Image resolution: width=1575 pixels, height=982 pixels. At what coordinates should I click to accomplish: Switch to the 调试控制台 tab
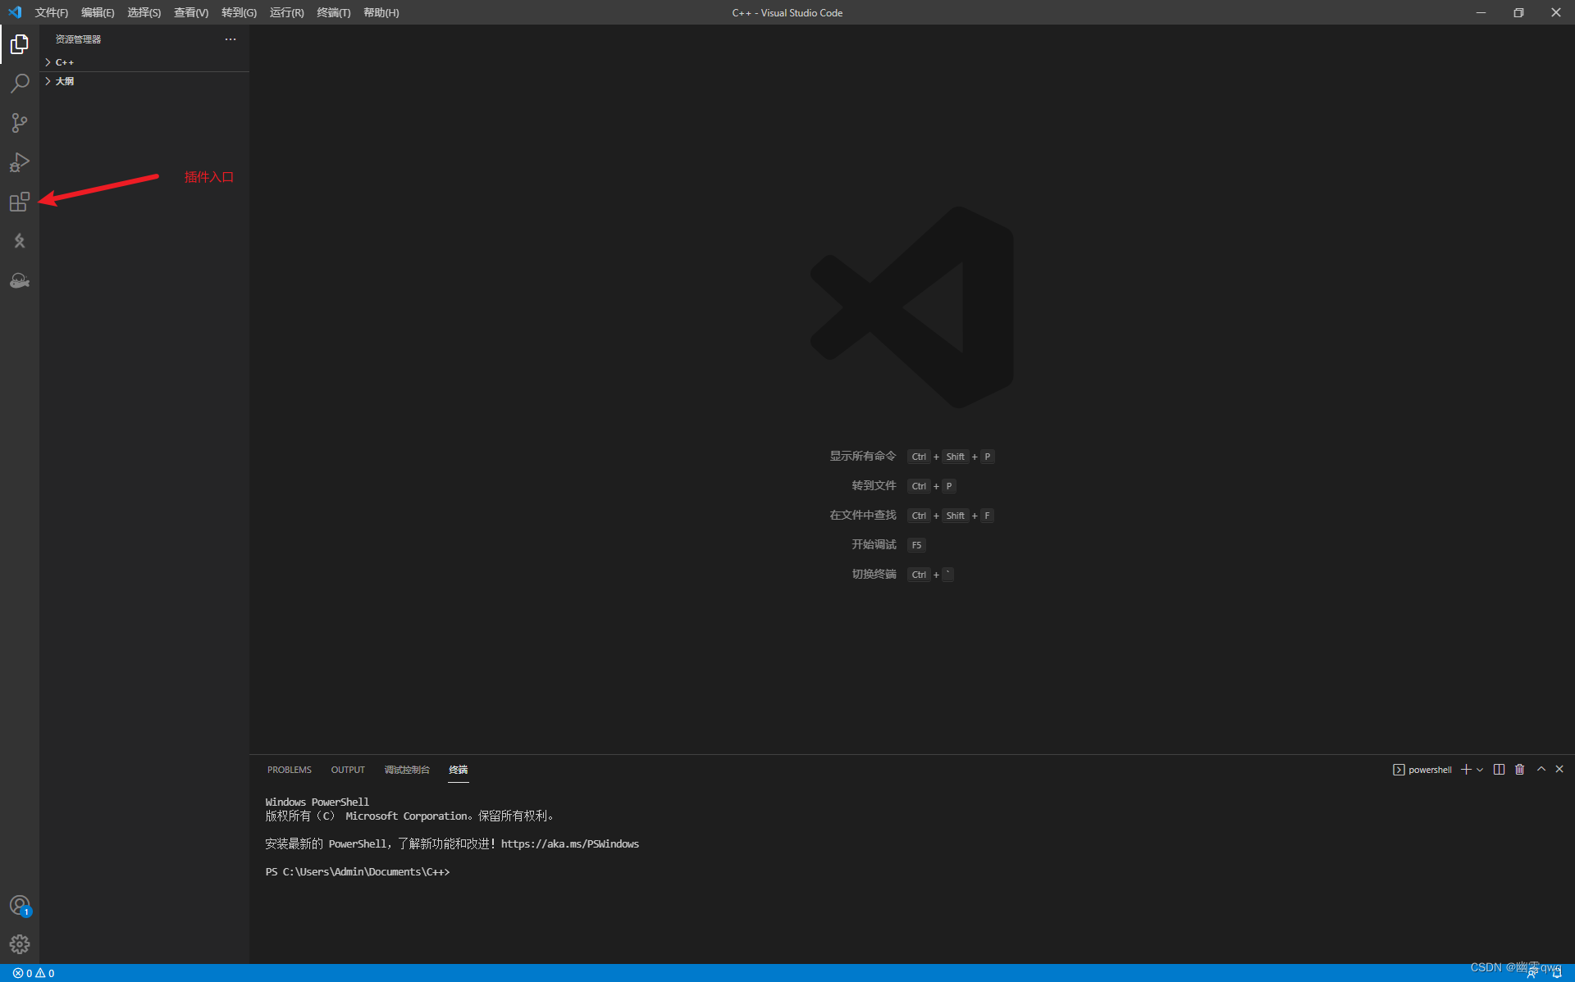(407, 770)
